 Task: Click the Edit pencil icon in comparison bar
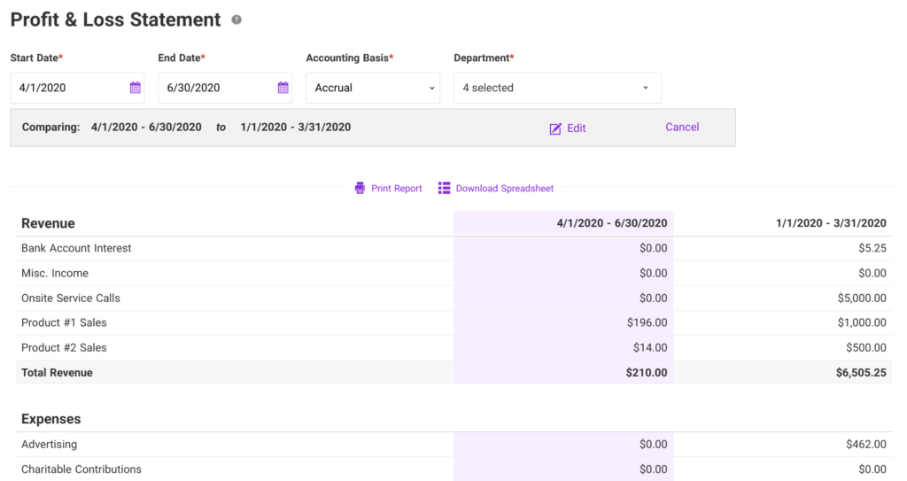click(555, 128)
